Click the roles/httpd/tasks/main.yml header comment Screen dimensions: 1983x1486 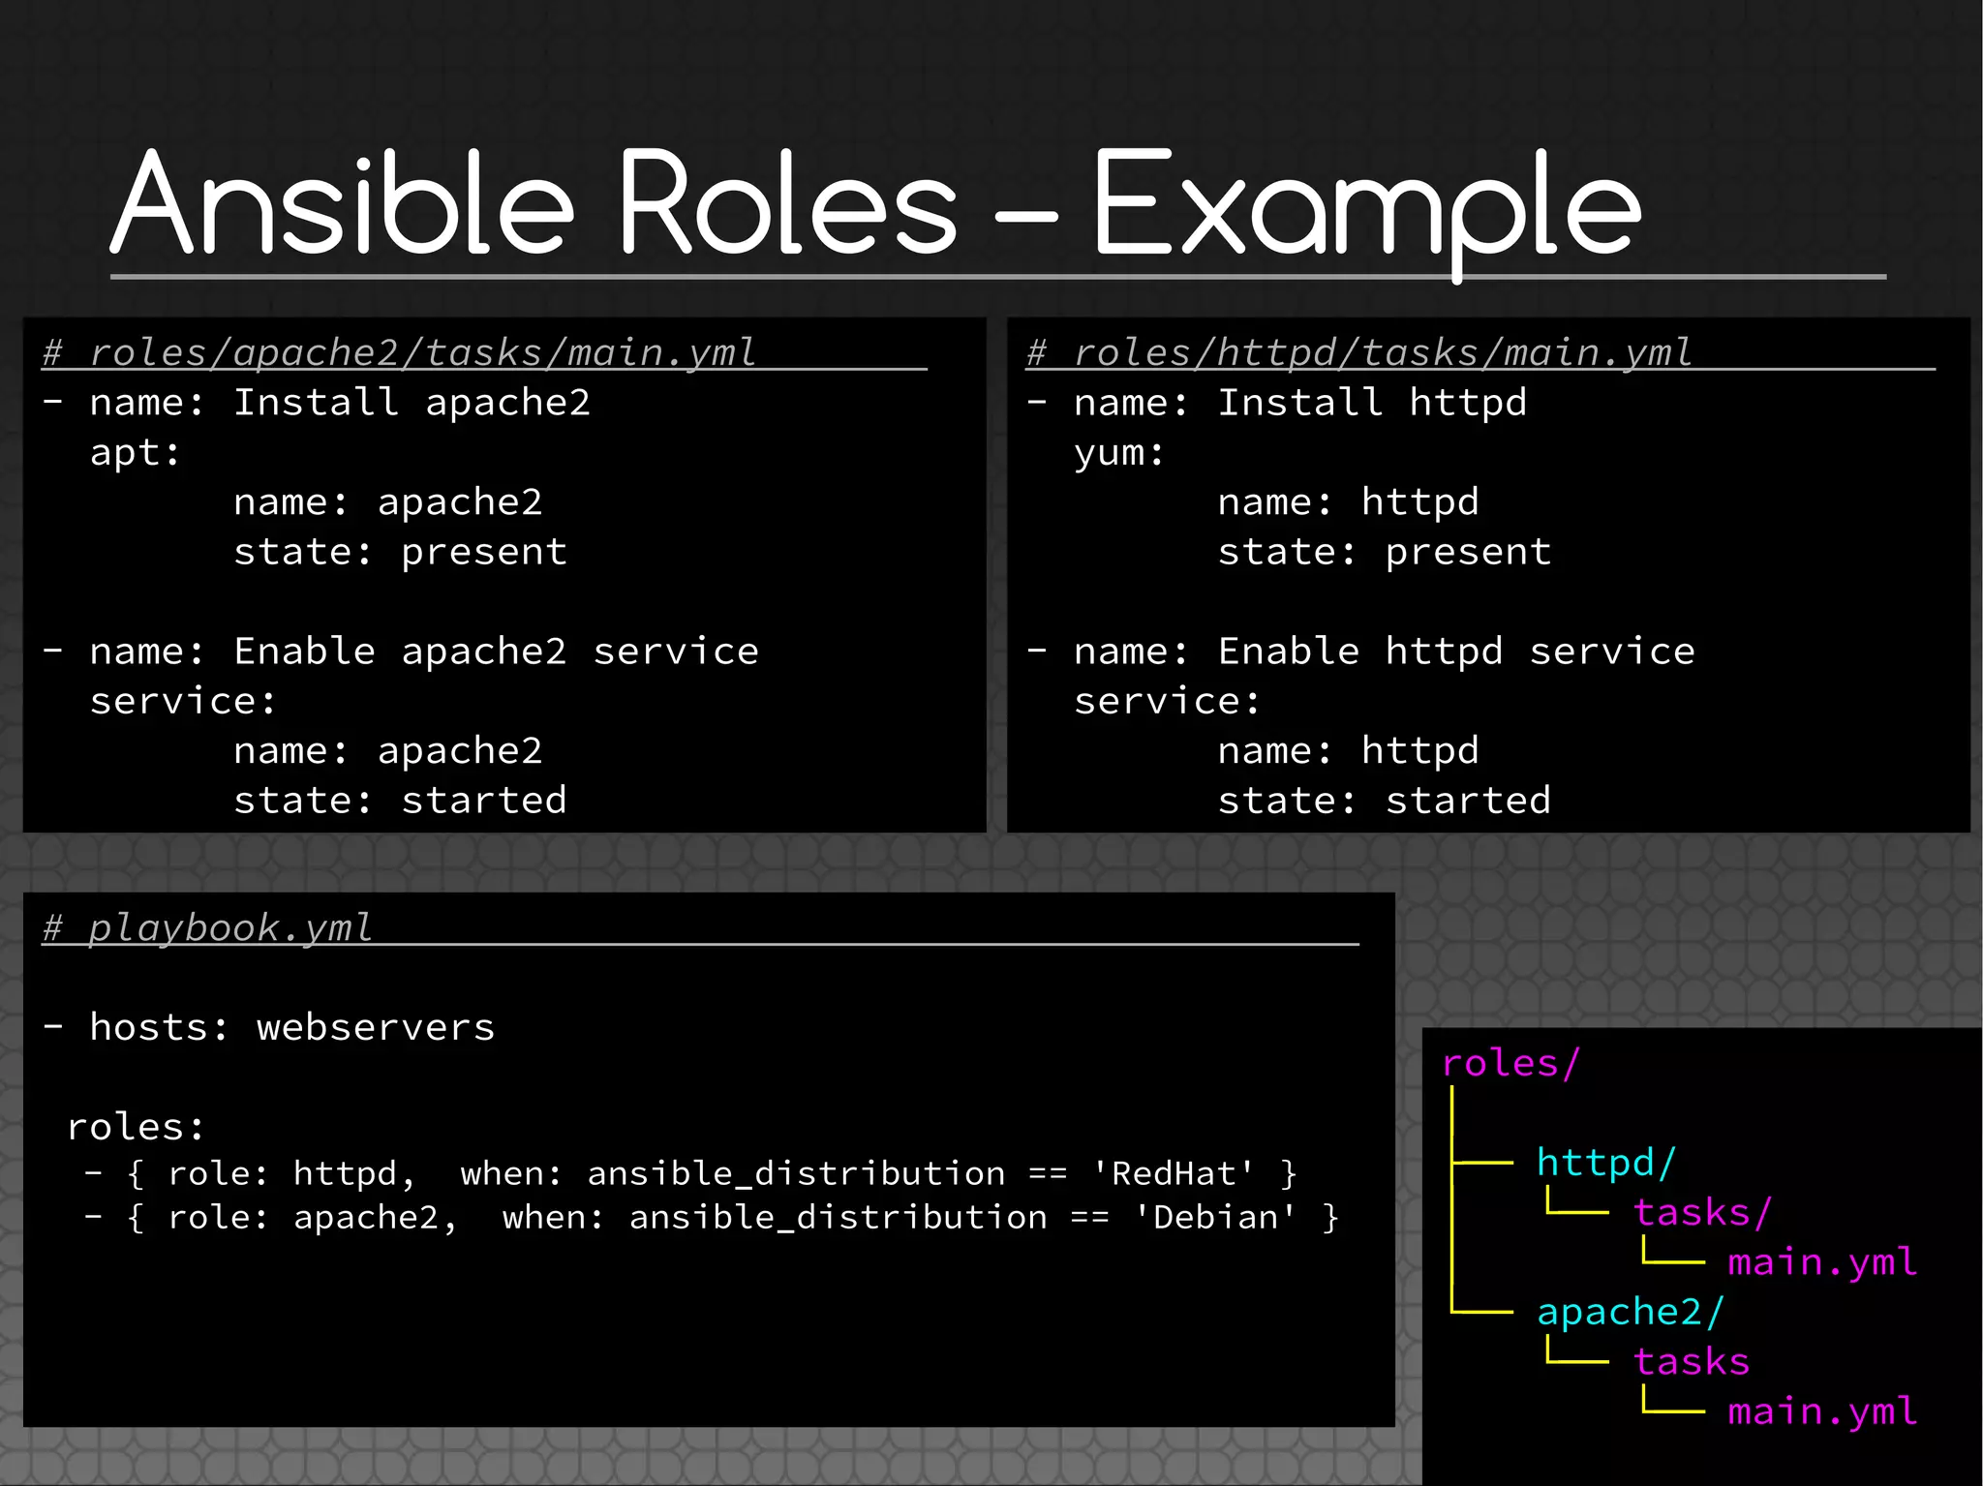point(1359,352)
